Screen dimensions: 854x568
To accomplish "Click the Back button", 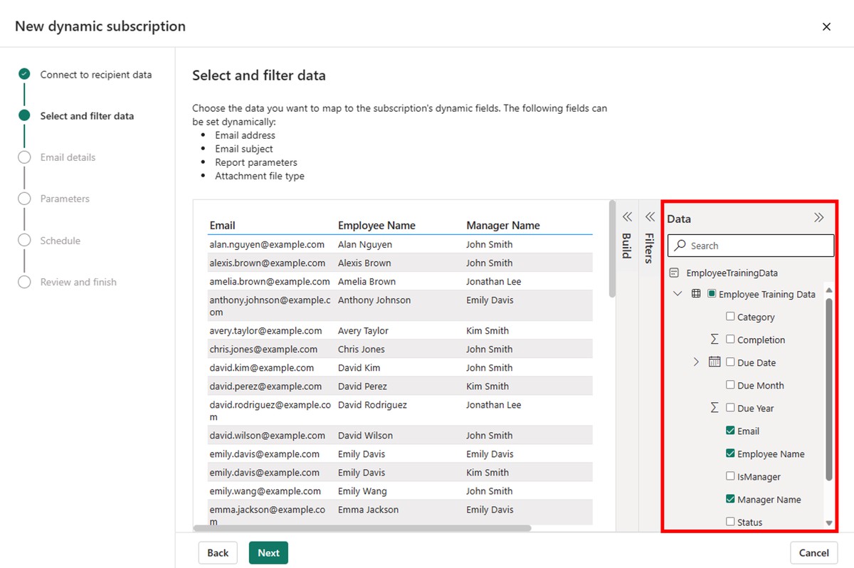I will click(218, 553).
